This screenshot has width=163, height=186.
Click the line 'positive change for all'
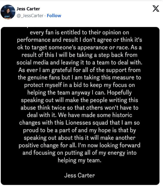[x=79, y=145]
